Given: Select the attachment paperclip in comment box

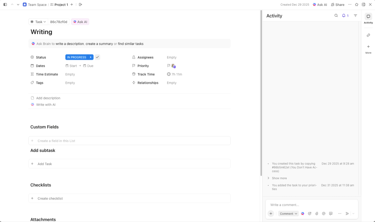Looking at the screenshot, I should tap(317, 213).
